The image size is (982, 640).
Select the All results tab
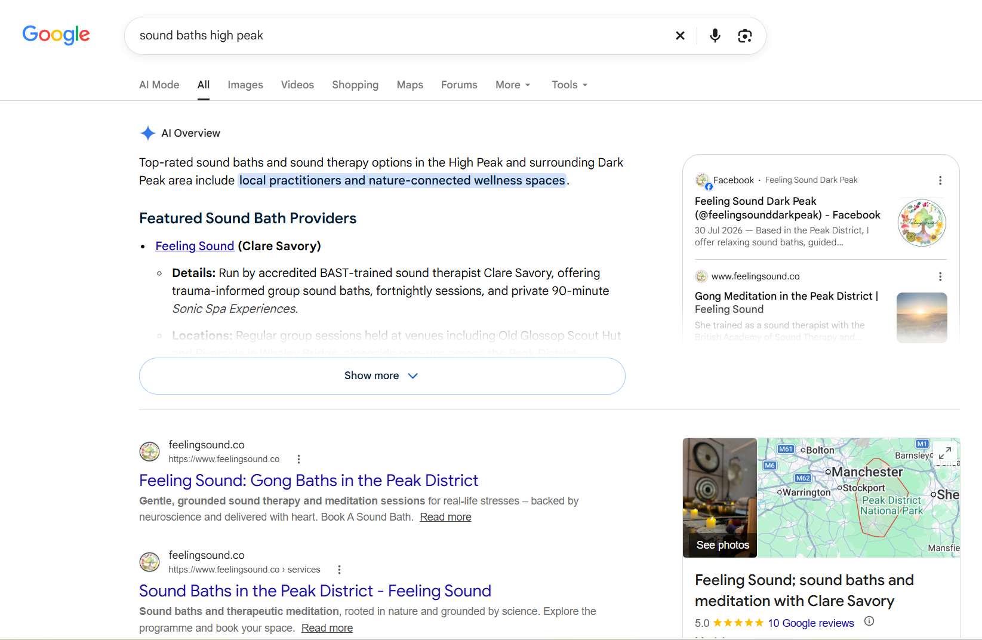pos(204,85)
